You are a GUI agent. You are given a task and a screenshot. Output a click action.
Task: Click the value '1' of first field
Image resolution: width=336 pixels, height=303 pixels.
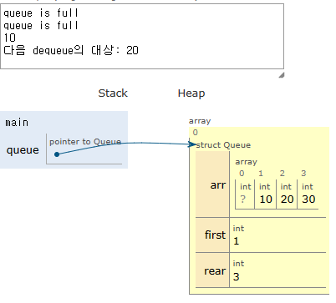click(x=237, y=241)
